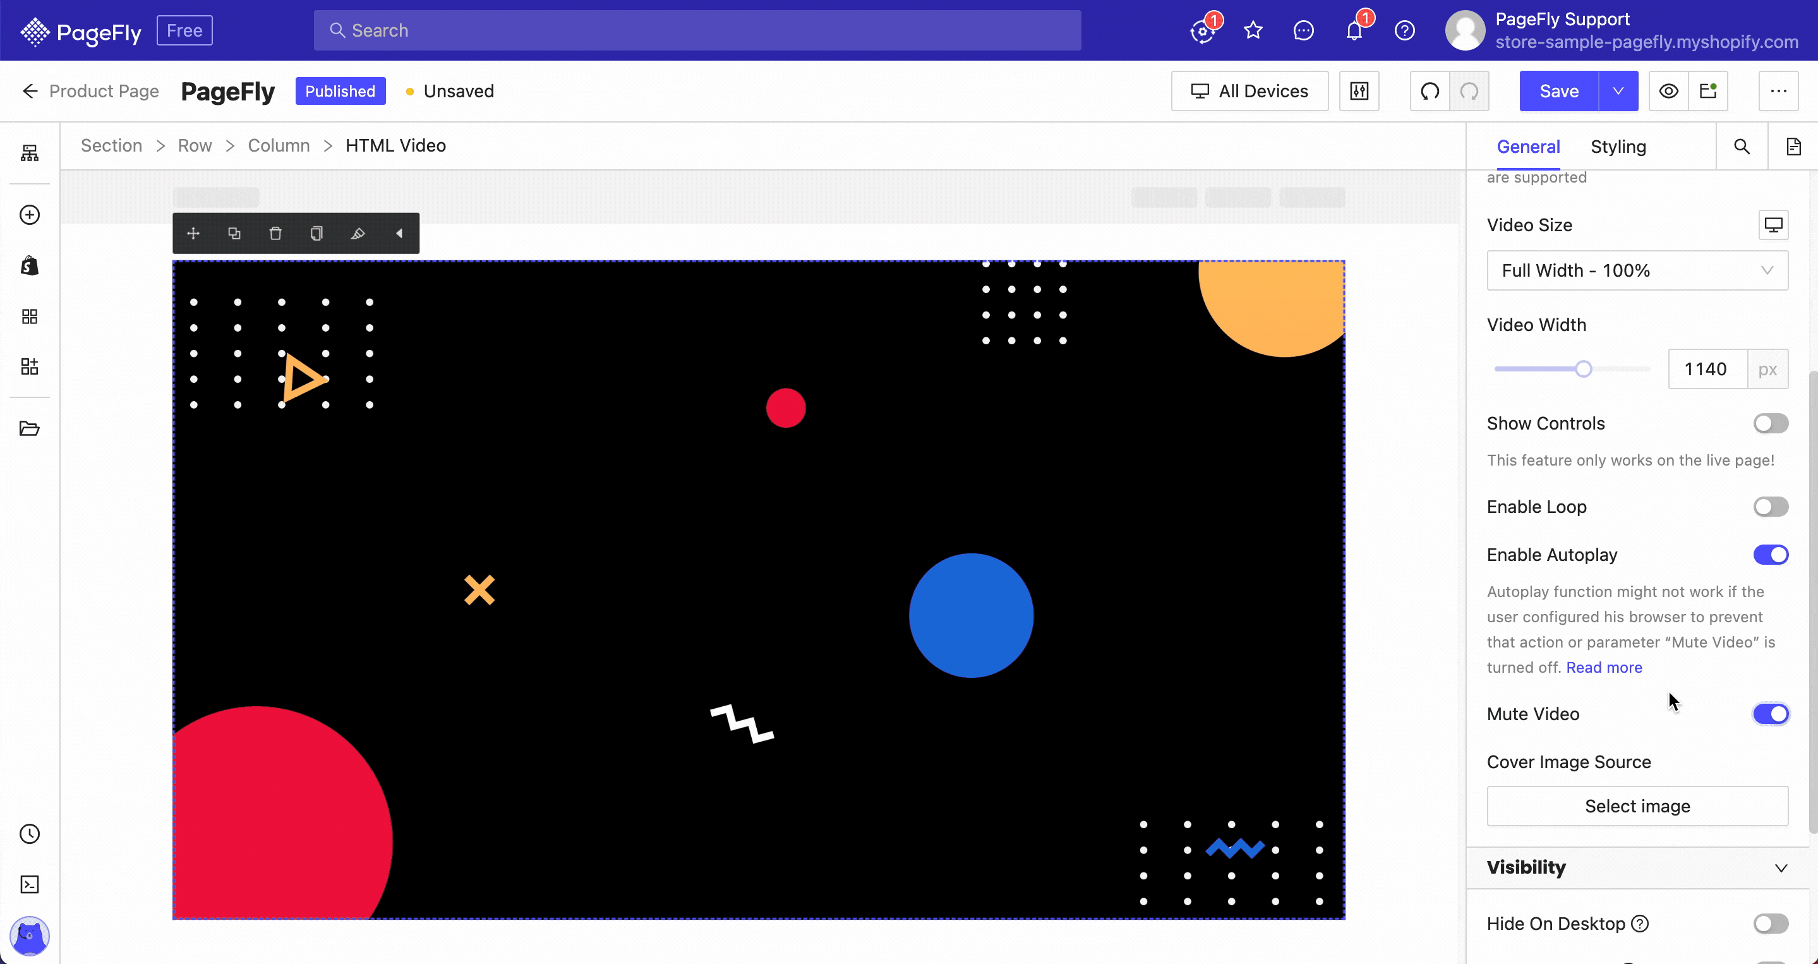
Task: Go back to Product Page
Action: tap(90, 91)
